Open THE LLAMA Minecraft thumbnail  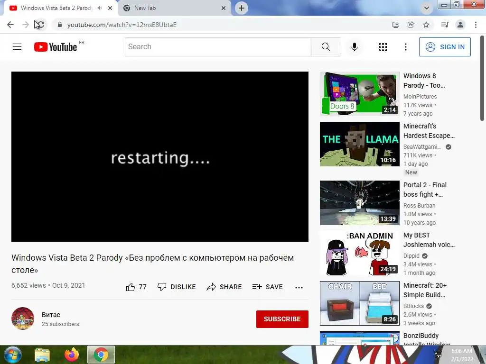coord(360,144)
